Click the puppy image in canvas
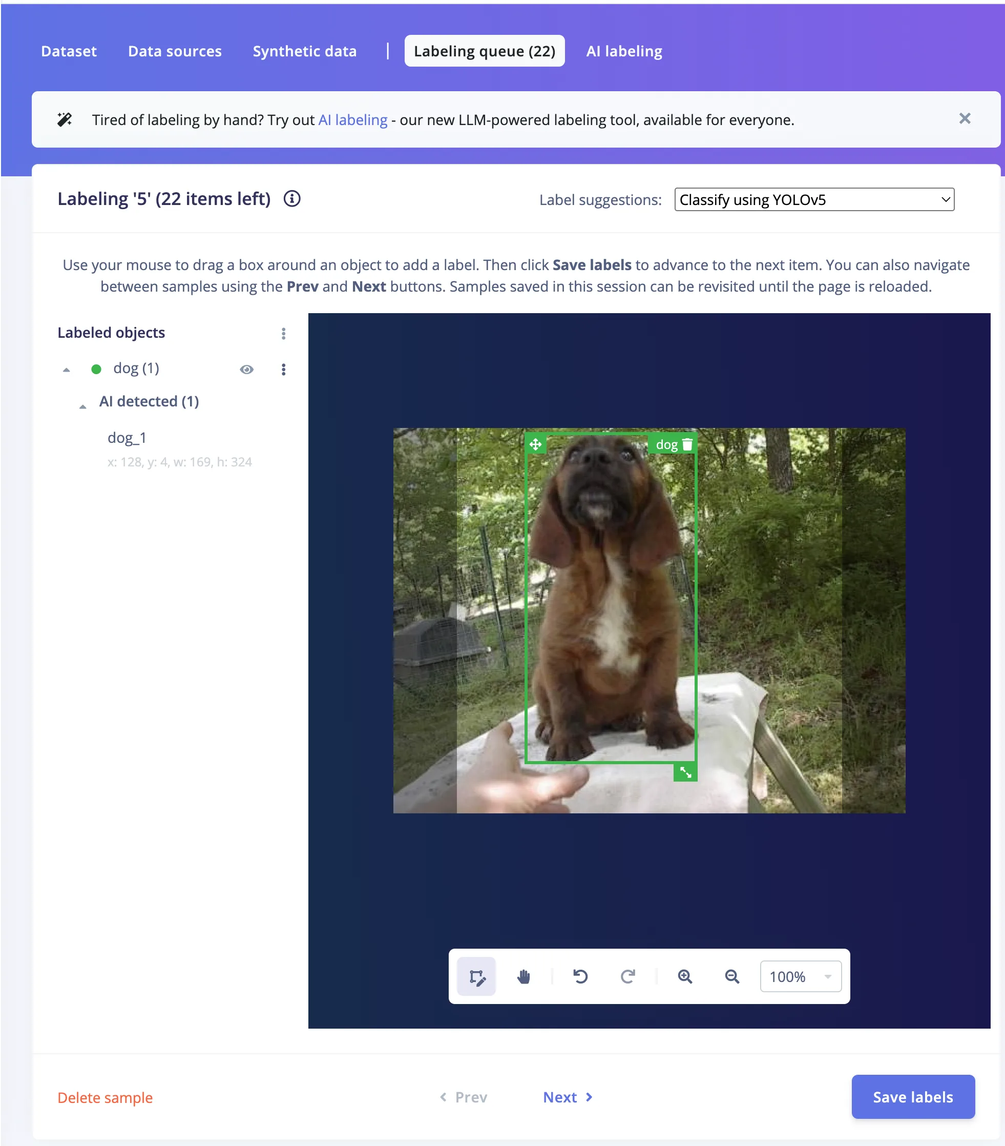 [648, 620]
